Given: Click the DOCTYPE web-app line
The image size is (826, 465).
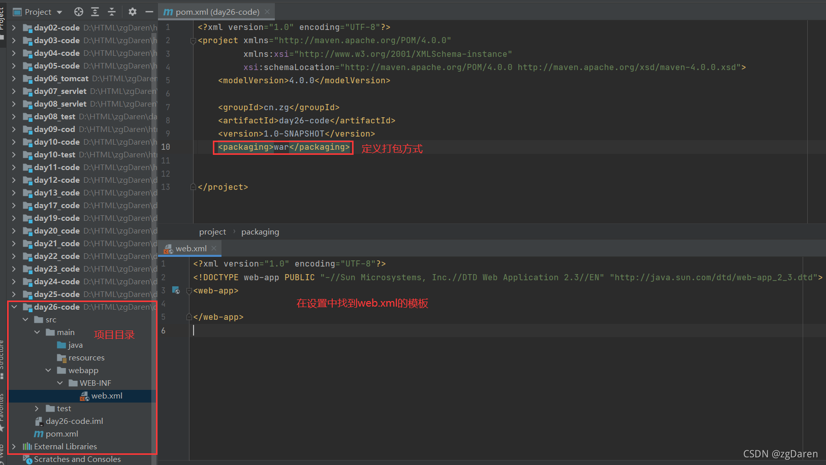Looking at the screenshot, I should (x=507, y=277).
